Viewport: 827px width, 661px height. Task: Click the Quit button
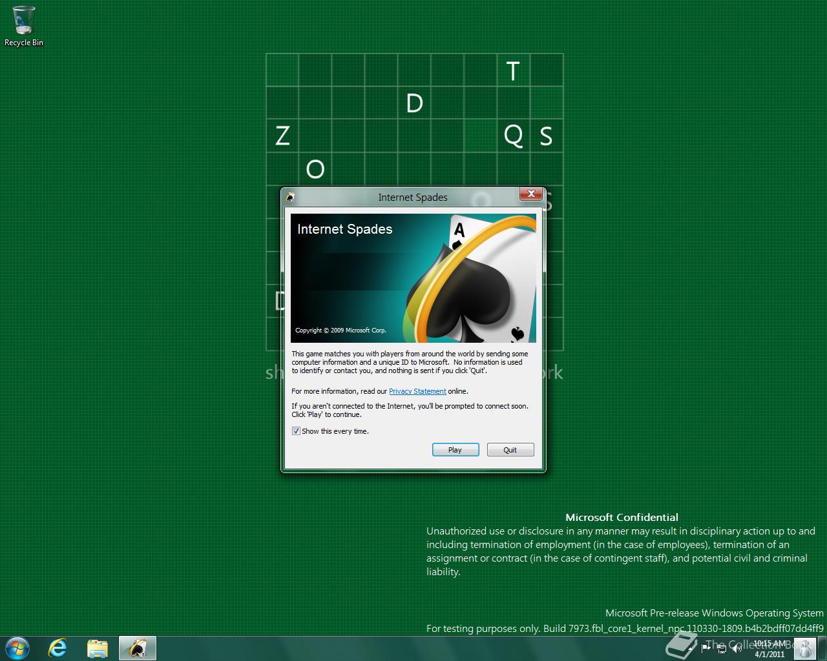point(510,450)
